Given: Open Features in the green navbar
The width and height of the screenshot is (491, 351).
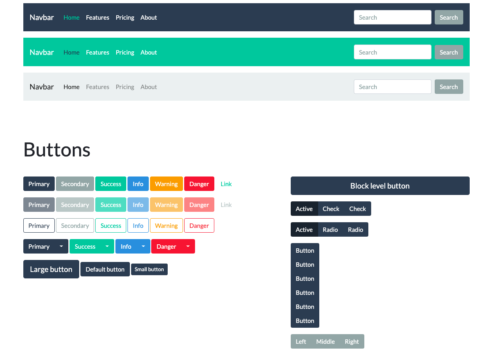Looking at the screenshot, I should click(98, 52).
